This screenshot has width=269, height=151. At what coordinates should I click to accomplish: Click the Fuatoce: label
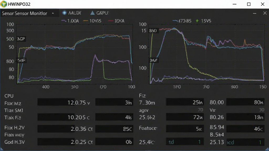[148, 128]
